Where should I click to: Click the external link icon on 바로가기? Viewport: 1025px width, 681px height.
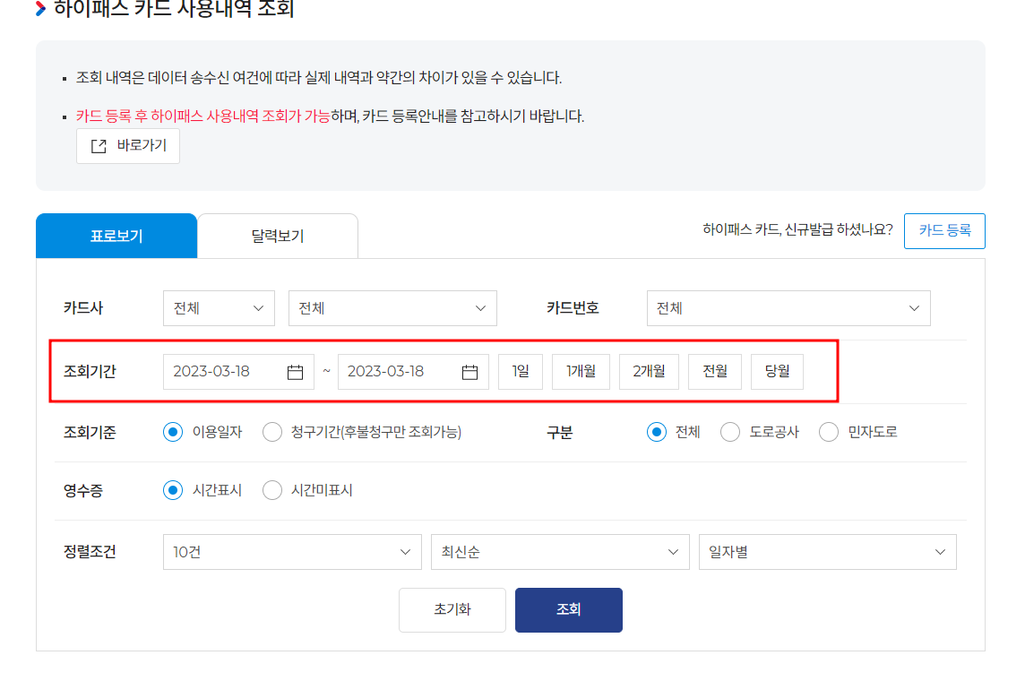pos(99,145)
